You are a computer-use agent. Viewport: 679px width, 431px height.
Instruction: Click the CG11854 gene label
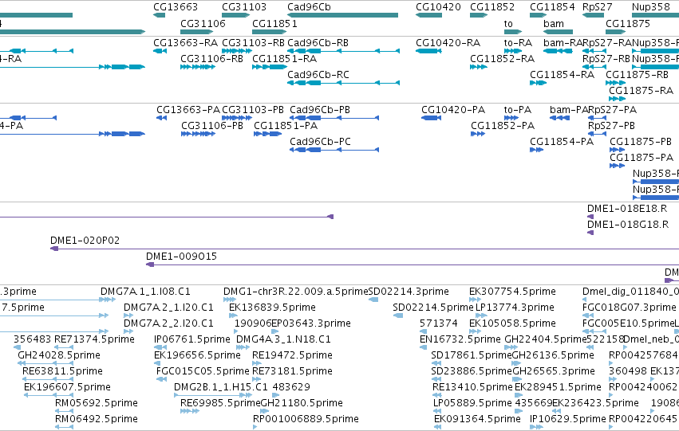(x=552, y=7)
